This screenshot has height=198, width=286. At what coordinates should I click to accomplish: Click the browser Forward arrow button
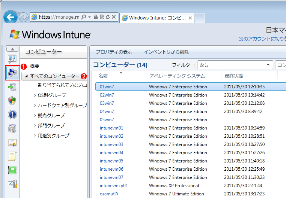pyautogui.click(x=24, y=17)
